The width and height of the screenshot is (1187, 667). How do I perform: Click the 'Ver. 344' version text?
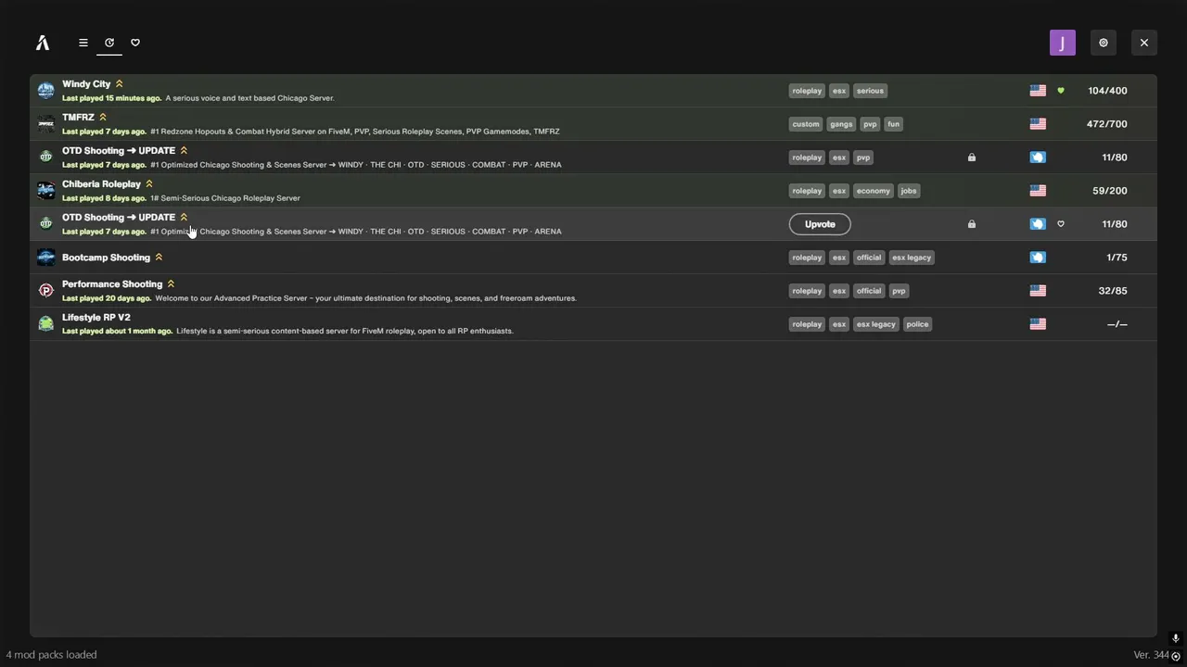tap(1151, 655)
